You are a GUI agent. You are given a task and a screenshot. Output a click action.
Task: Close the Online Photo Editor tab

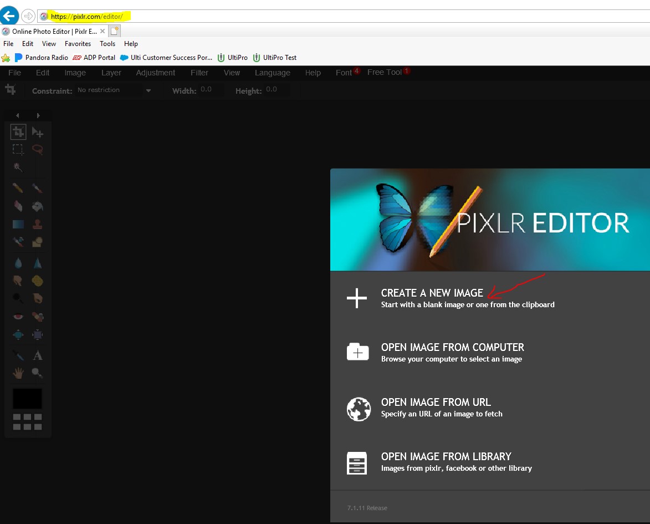click(103, 31)
